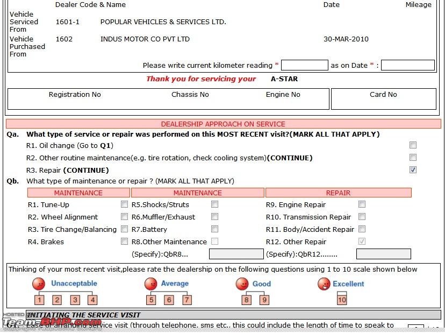Choose rating 2 on the scale
Image resolution: width=445 pixels, height=333 pixels.
point(57,300)
